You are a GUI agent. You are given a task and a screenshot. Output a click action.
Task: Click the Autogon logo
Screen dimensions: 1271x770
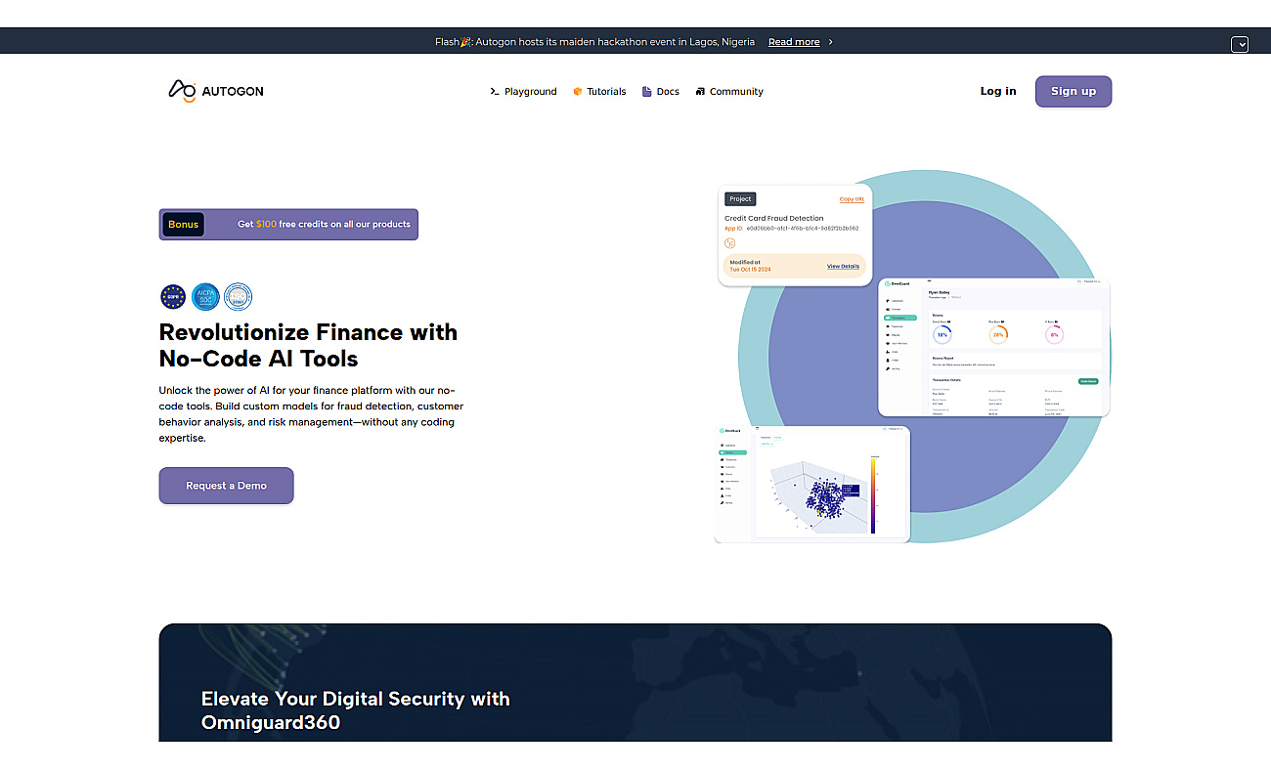click(216, 91)
